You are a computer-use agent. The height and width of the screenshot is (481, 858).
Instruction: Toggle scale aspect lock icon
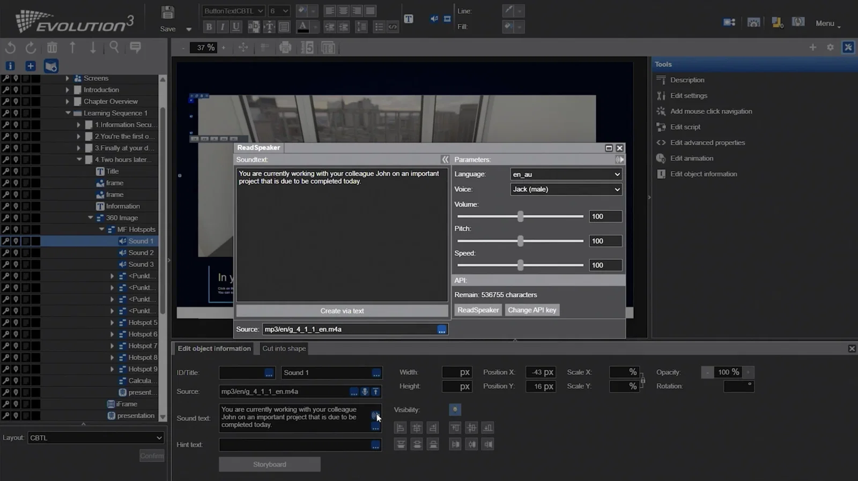tap(642, 380)
